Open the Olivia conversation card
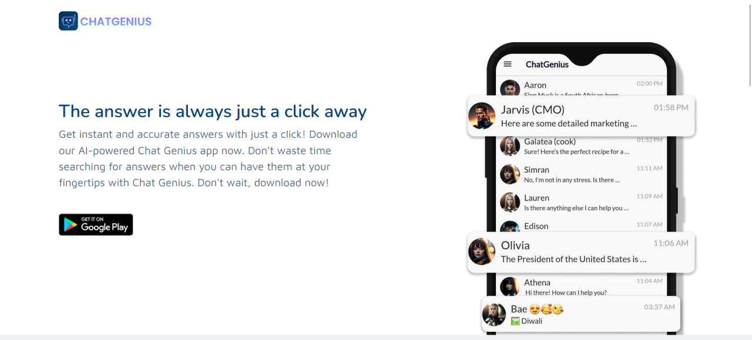This screenshot has width=752, height=340. (x=581, y=252)
